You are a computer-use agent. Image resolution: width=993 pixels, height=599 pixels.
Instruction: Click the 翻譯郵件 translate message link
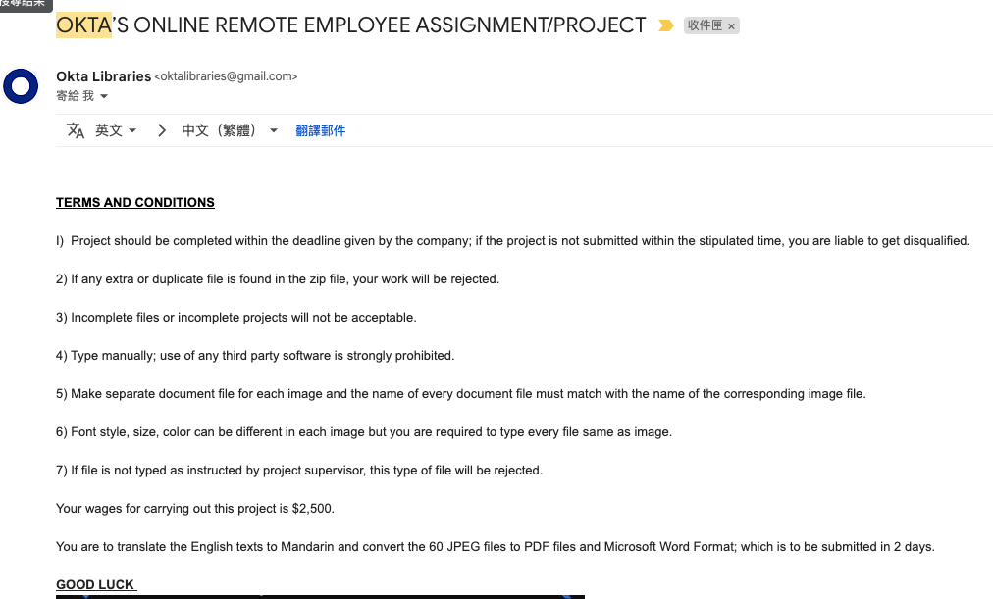click(321, 131)
